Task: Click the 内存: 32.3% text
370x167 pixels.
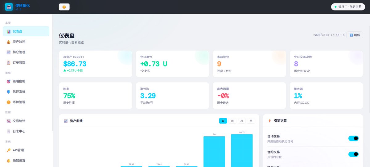Action: point(301,103)
